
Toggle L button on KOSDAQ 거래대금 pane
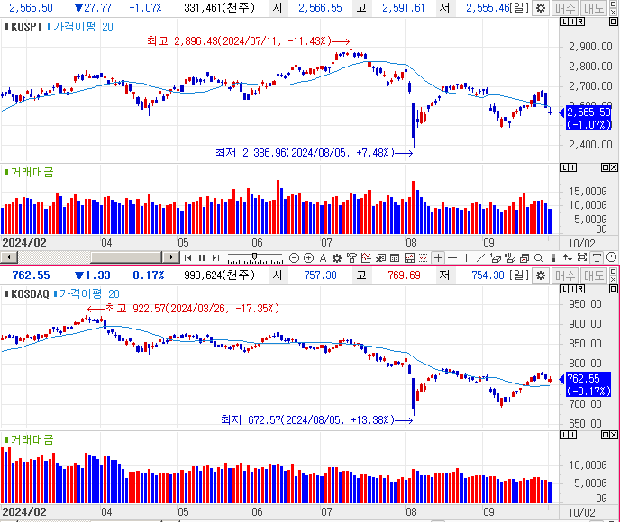click(x=564, y=435)
